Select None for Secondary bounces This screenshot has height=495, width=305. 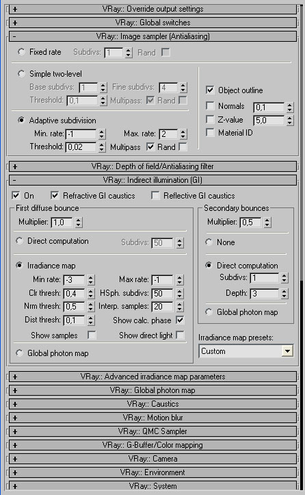[209, 242]
